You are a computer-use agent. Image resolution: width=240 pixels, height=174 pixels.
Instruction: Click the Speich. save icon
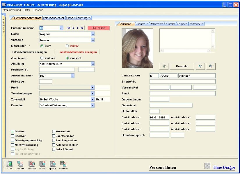(52, 164)
